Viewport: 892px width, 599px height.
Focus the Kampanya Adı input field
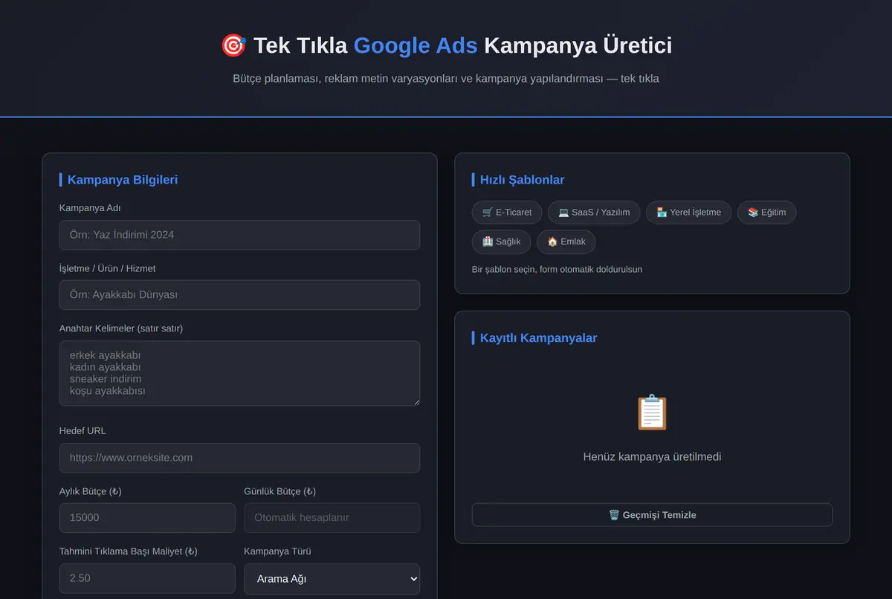click(x=239, y=235)
